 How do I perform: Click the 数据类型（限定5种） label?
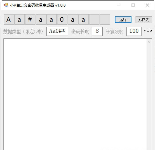tap(23, 32)
